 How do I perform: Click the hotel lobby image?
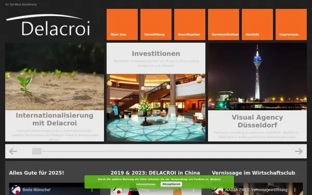[156, 108]
